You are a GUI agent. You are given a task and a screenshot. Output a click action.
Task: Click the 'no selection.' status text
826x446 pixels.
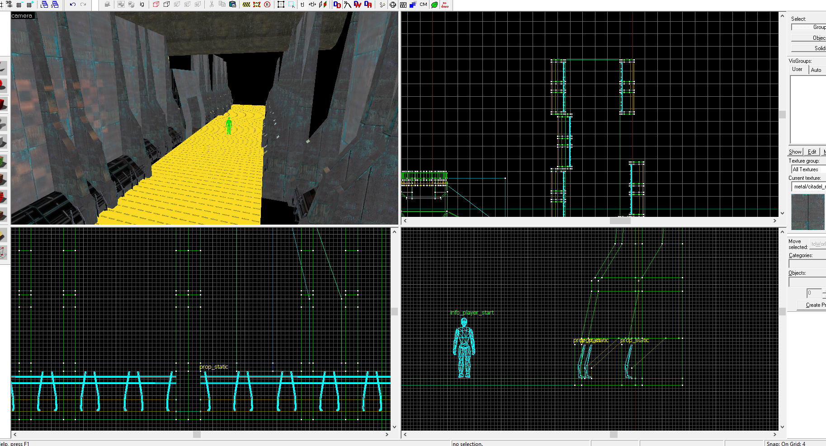(468, 444)
